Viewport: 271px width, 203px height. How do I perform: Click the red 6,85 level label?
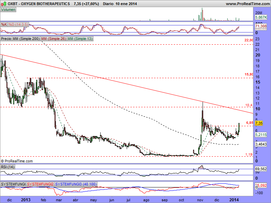[x=250, y=123]
